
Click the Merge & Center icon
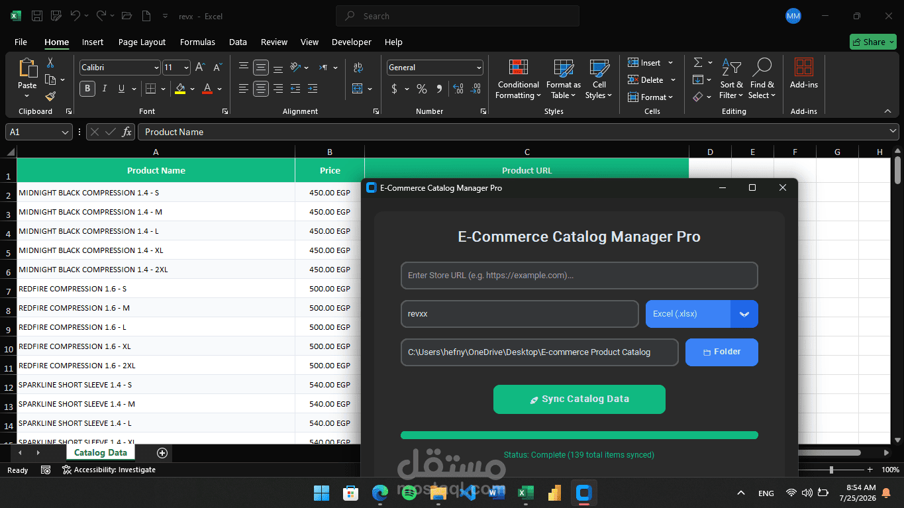point(358,89)
